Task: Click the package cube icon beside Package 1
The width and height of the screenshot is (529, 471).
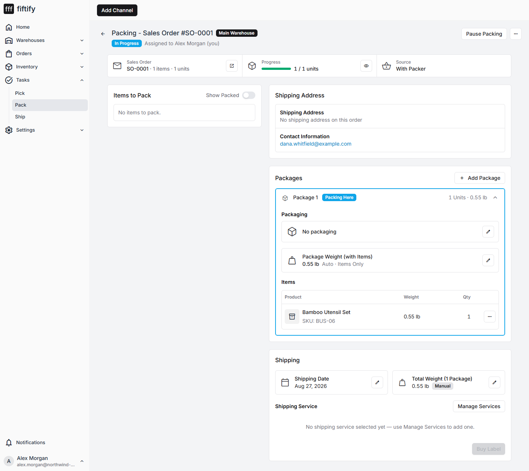Action: 285,198
